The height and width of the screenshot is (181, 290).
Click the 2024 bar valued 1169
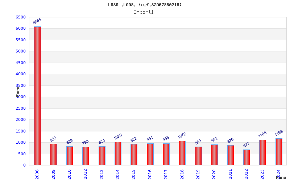(279, 152)
